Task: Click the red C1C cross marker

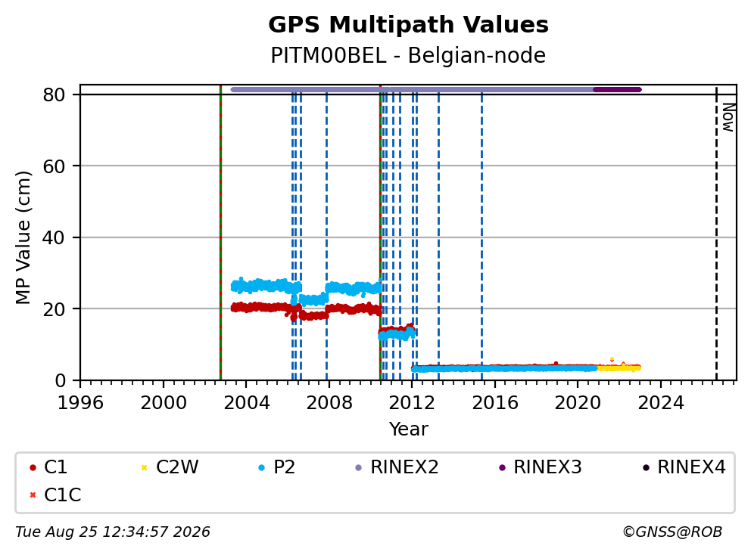Action: pyautogui.click(x=33, y=495)
